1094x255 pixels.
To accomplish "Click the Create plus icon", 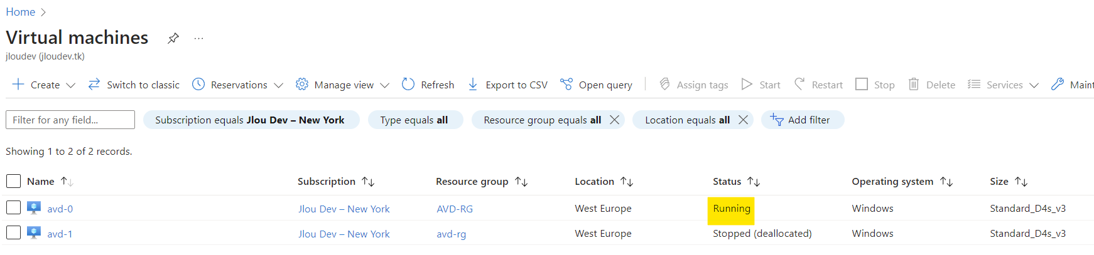I will 18,84.
